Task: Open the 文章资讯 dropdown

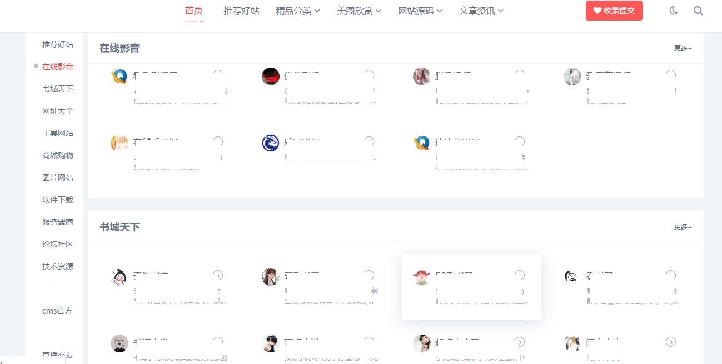Action: point(481,11)
